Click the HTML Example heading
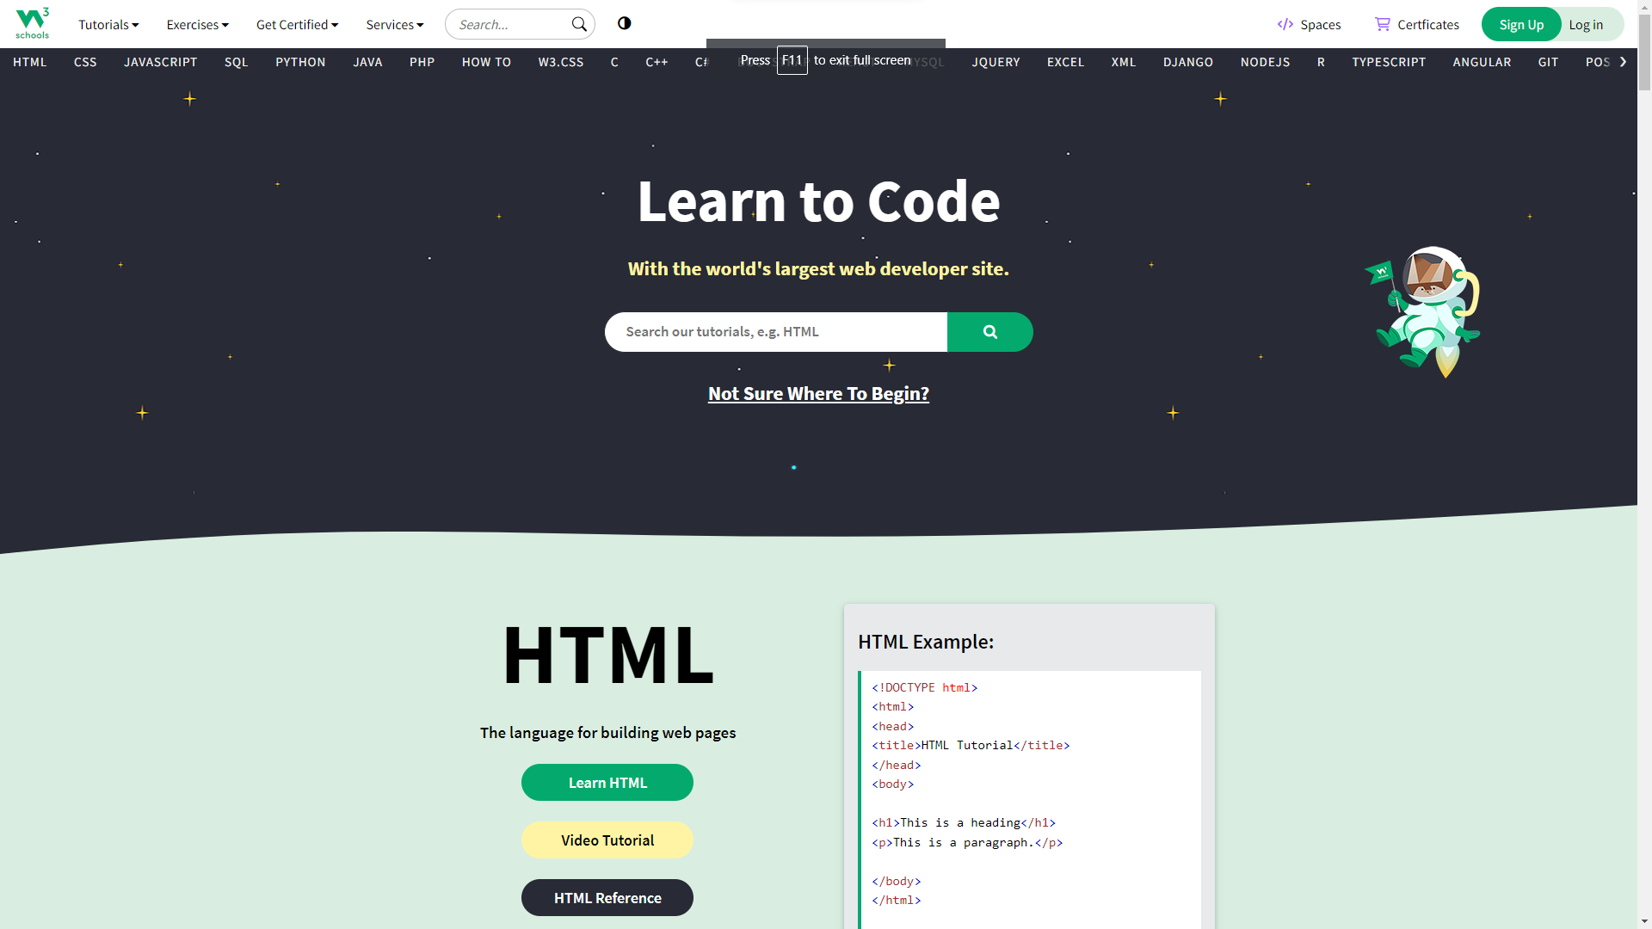The height and width of the screenshot is (929, 1652). point(926,642)
